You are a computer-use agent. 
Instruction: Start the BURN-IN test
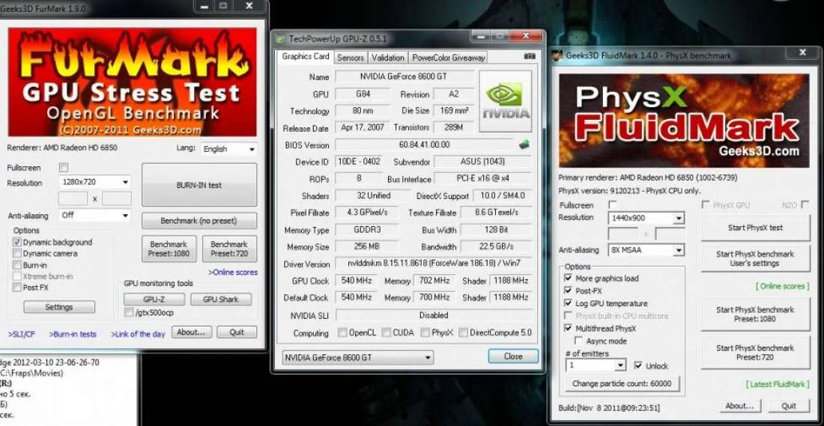click(199, 185)
